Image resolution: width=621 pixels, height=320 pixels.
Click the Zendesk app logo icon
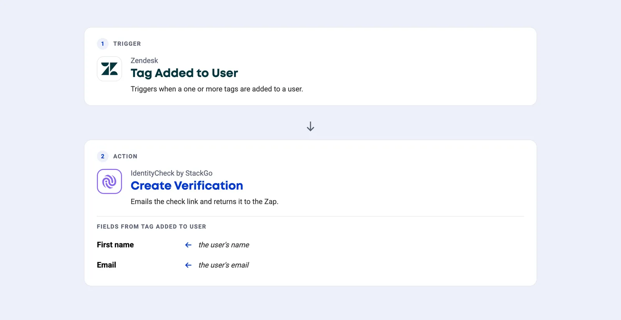[109, 69]
